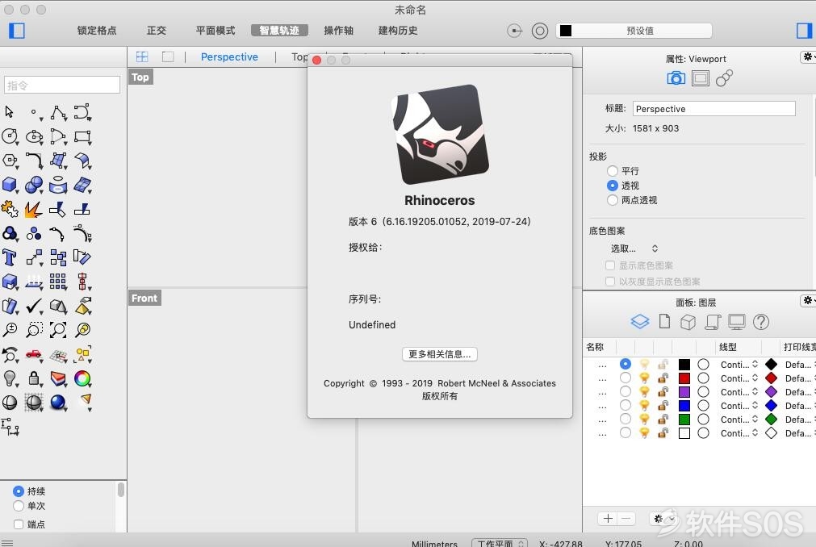The width and height of the screenshot is (816, 547).
Task: Select the Polygon hexagon tool
Action: click(x=10, y=161)
